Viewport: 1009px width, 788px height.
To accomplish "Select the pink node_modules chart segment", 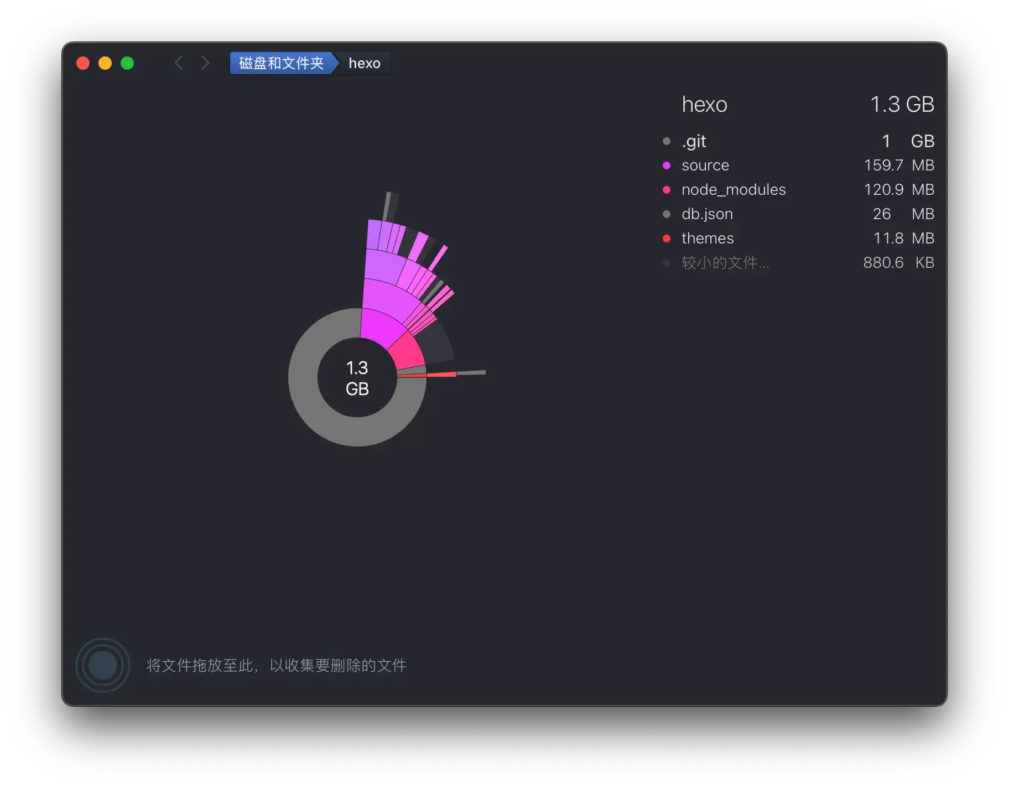I will [x=407, y=351].
